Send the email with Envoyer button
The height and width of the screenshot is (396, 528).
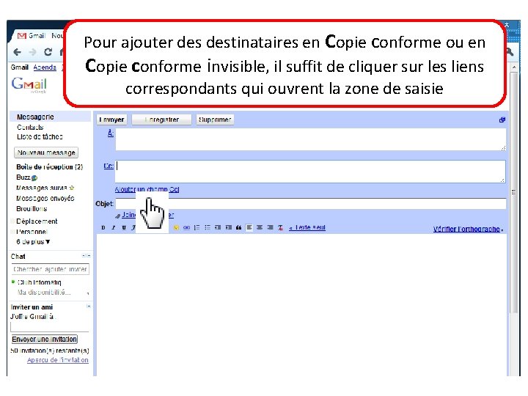tap(111, 120)
